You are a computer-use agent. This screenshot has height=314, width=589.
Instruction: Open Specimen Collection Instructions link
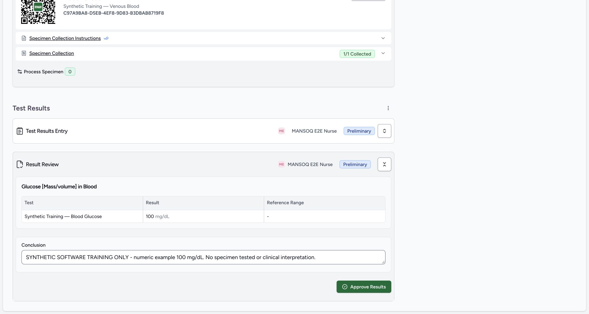tap(65, 38)
